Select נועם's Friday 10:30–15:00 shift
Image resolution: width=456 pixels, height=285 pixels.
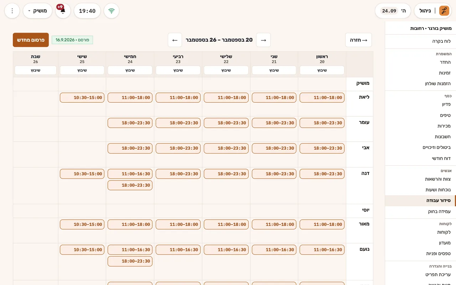click(x=82, y=250)
